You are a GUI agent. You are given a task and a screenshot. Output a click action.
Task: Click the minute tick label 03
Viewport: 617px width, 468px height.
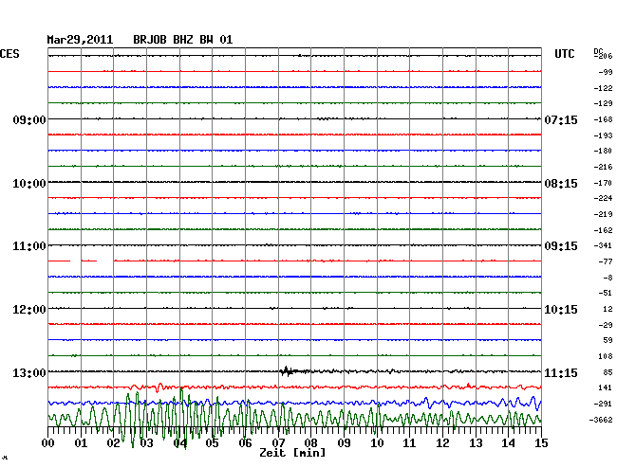(147, 443)
